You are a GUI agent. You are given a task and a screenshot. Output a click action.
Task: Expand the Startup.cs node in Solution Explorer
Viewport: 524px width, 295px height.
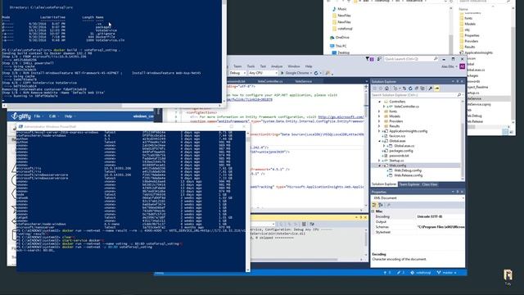[x=380, y=161]
